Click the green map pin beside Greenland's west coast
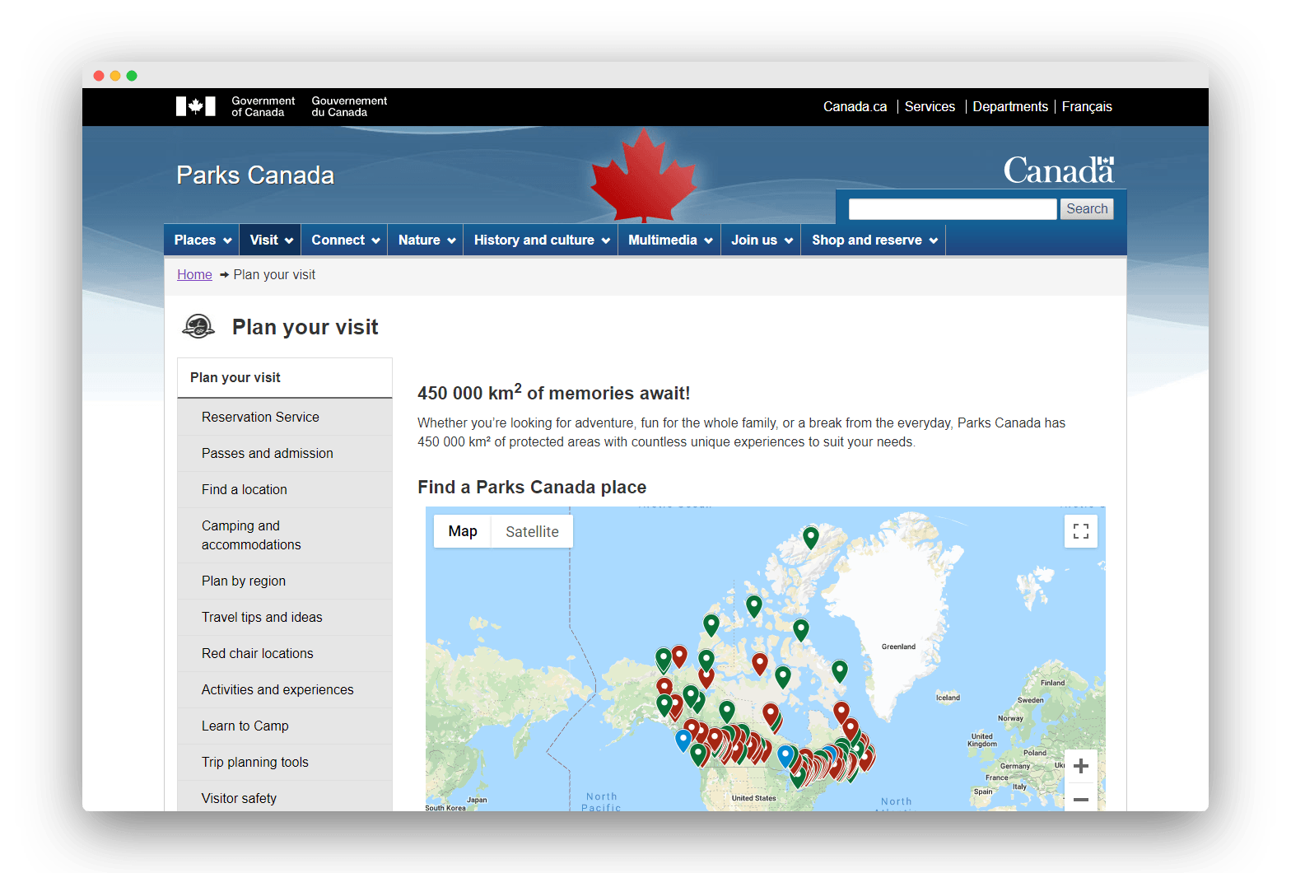 (x=840, y=671)
